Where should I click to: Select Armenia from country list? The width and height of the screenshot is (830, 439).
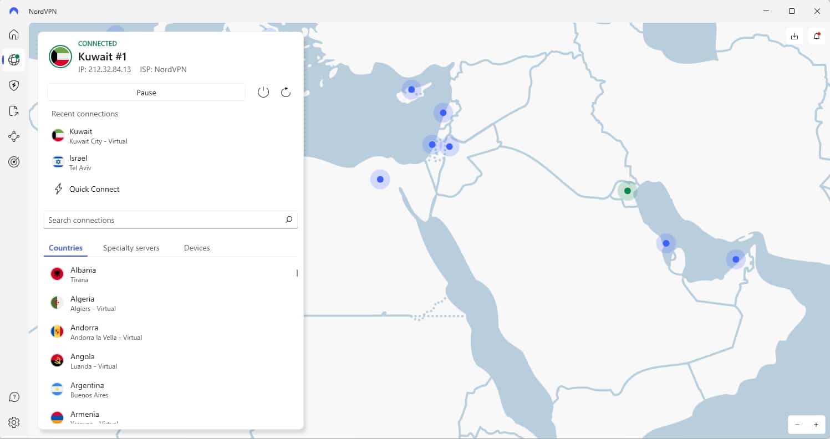tap(170, 417)
